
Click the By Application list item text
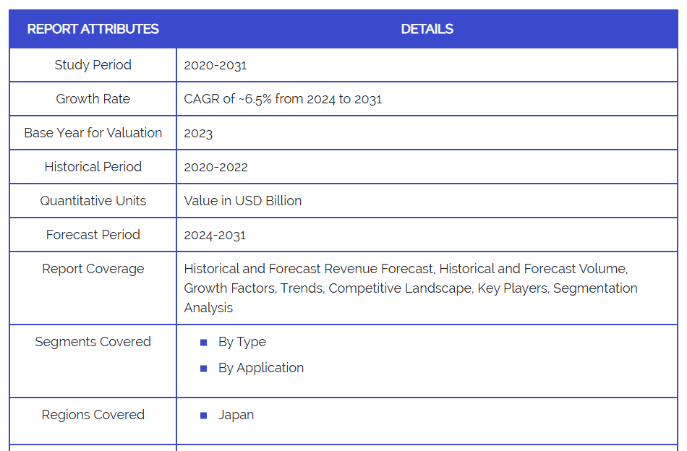pyautogui.click(x=261, y=368)
